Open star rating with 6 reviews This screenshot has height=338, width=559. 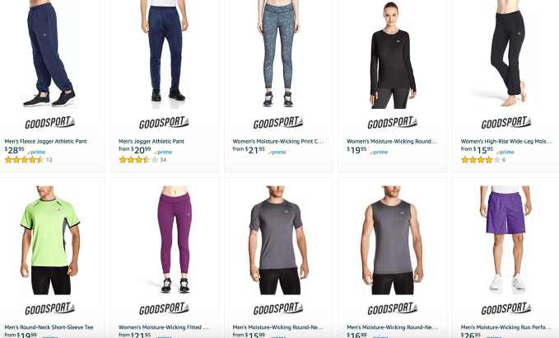coord(483,160)
